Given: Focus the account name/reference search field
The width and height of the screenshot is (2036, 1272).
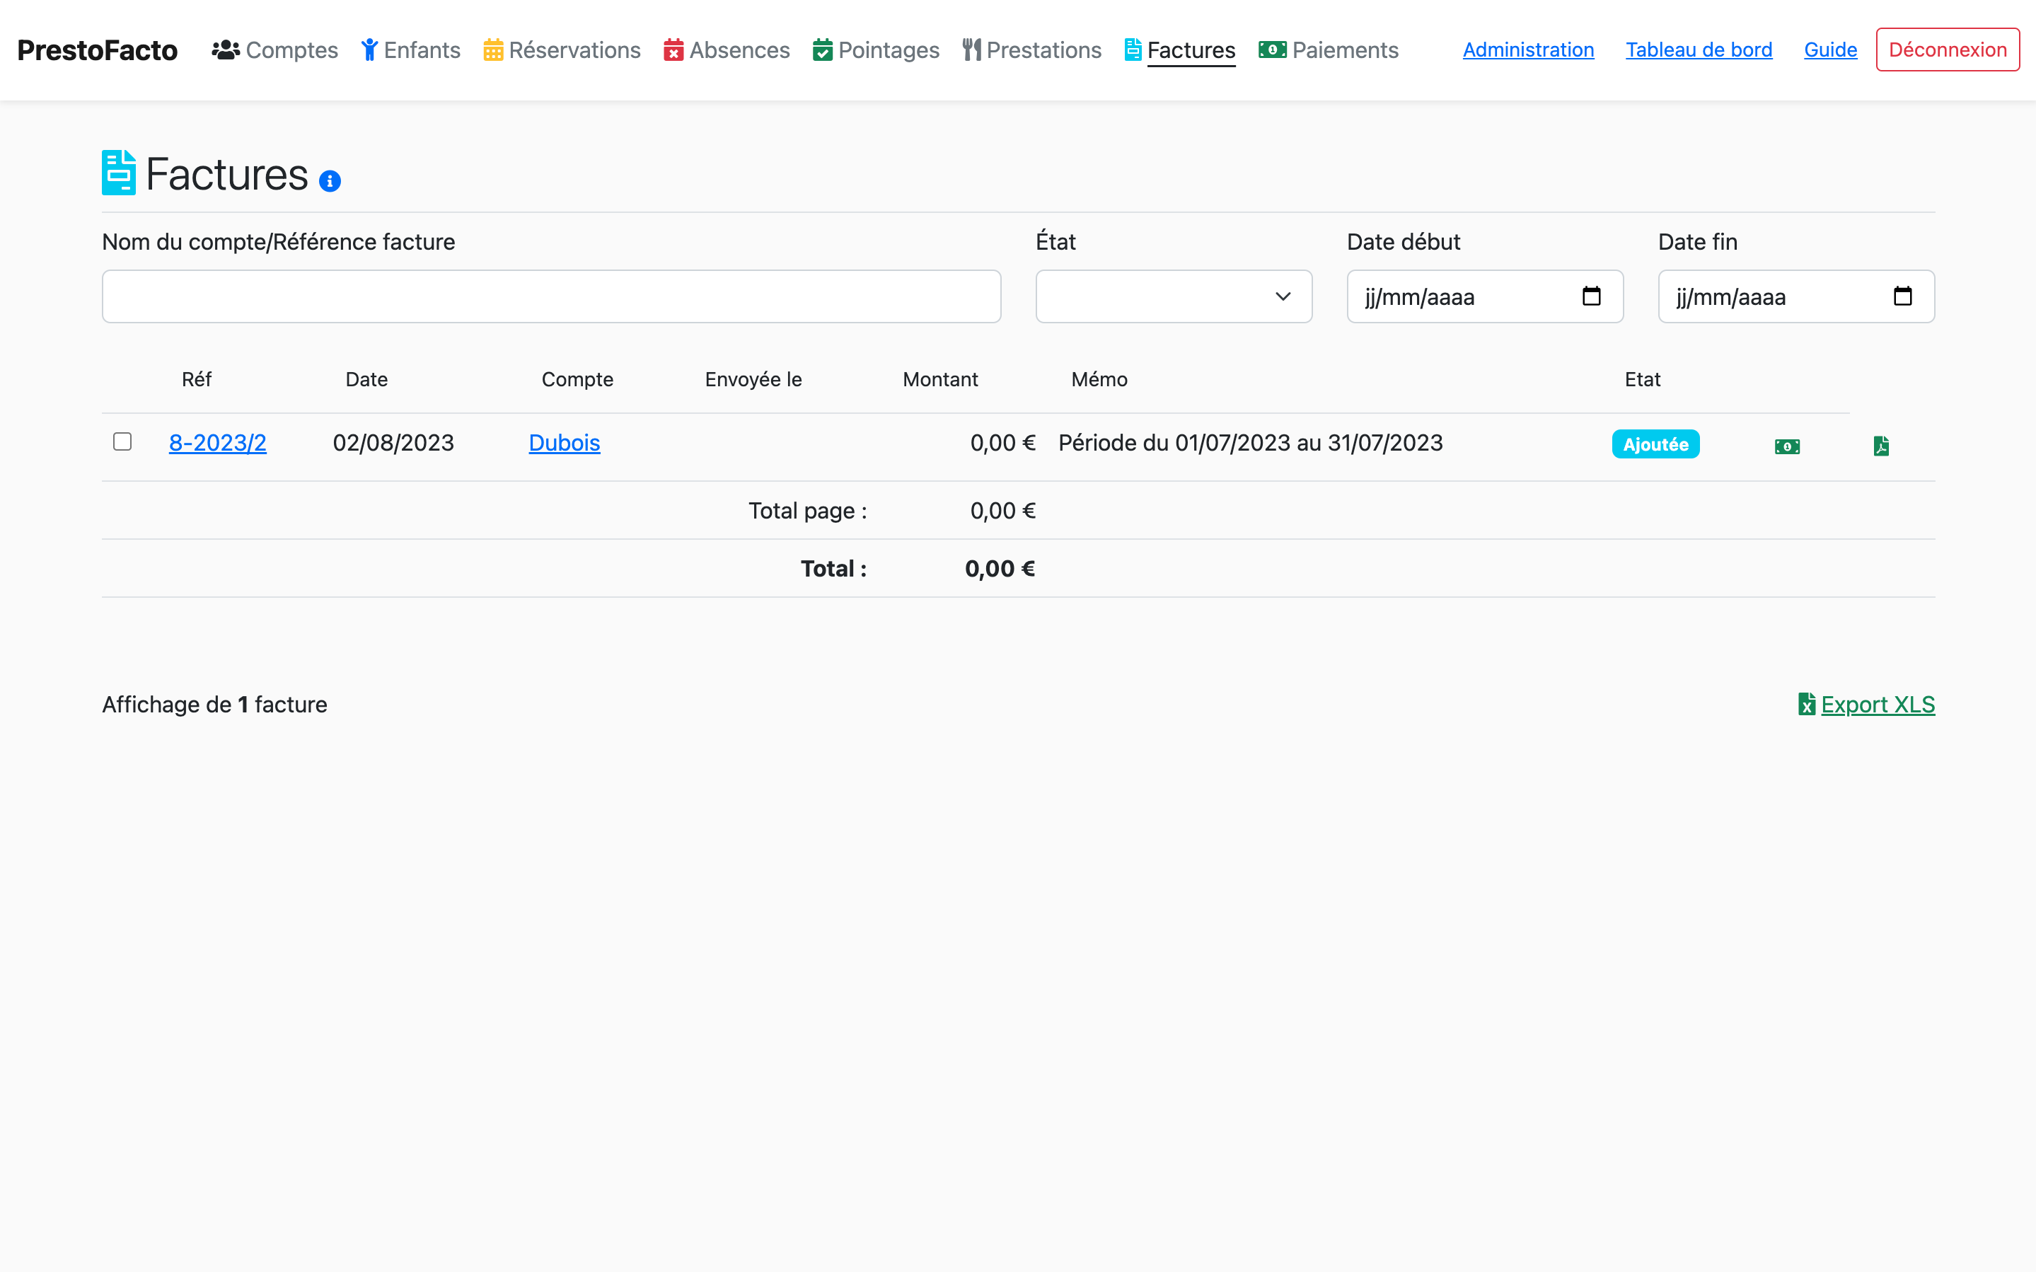Looking at the screenshot, I should click(551, 296).
